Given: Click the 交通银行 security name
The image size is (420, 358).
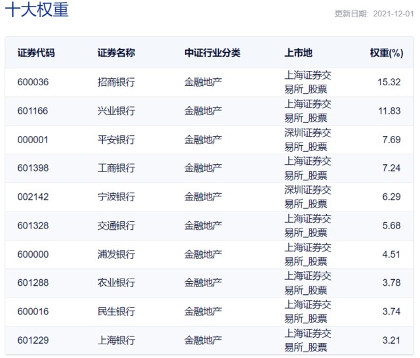Looking at the screenshot, I should 116,225.
